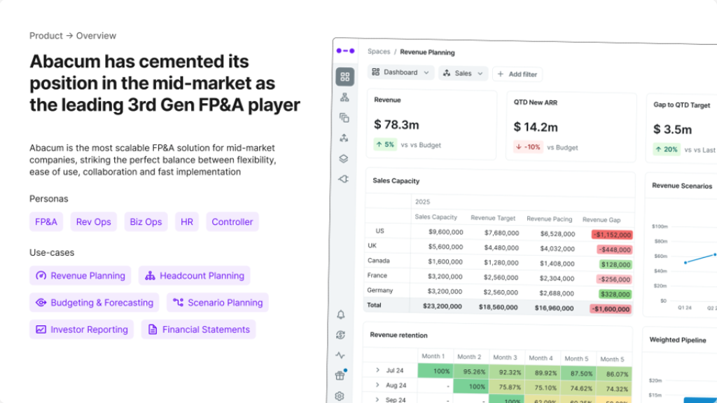Select the FP&A persona tag

click(x=46, y=222)
